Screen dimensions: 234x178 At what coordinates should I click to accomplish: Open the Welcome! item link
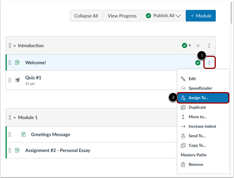36,63
